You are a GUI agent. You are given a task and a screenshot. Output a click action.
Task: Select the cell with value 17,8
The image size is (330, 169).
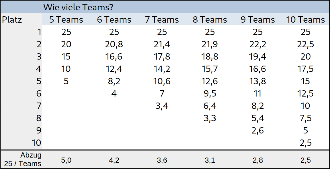pyautogui.click(x=162, y=56)
